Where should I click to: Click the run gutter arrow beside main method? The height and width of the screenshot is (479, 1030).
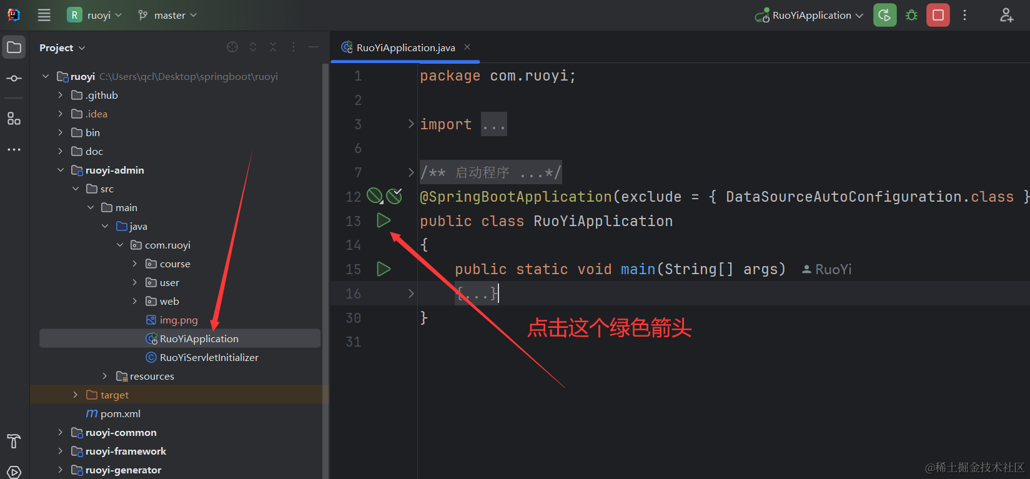384,269
